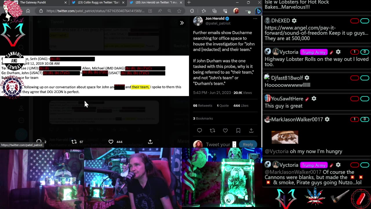Bookmark icon beneath Jon Herold tweet

[x=238, y=131]
